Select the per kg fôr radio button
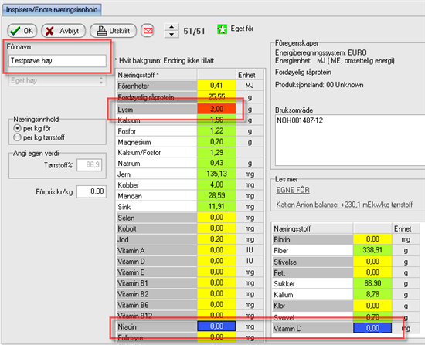The image size is (425, 345). 17,128
